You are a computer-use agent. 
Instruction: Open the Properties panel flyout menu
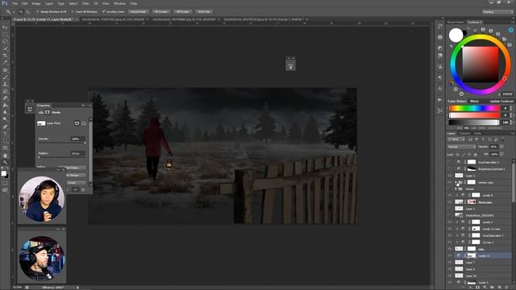(x=89, y=106)
